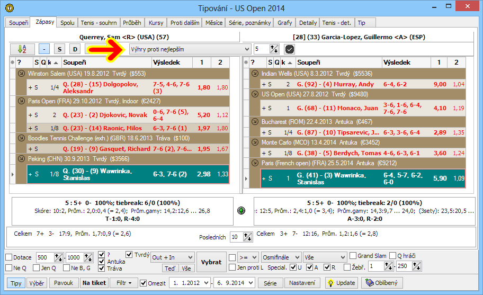
Task: Click the light bulb Update button
Action: (x=342, y=283)
